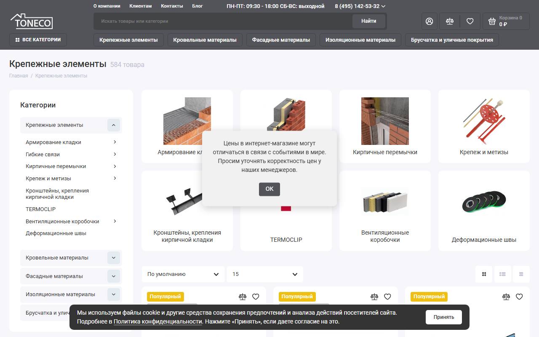Open Деформационные швы category image

coord(484,202)
